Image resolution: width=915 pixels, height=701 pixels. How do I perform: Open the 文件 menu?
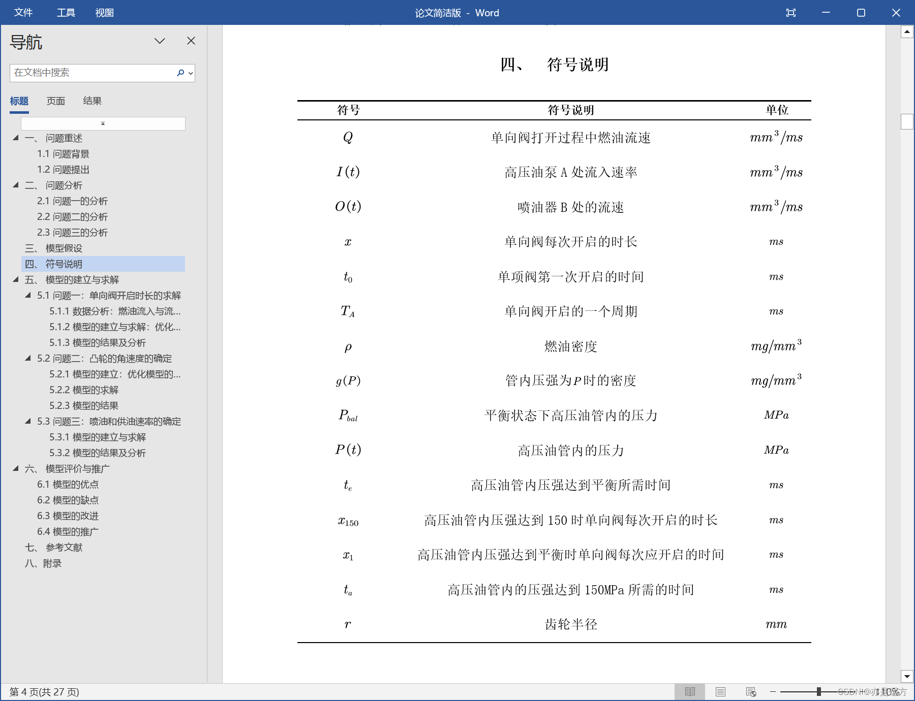(x=23, y=13)
